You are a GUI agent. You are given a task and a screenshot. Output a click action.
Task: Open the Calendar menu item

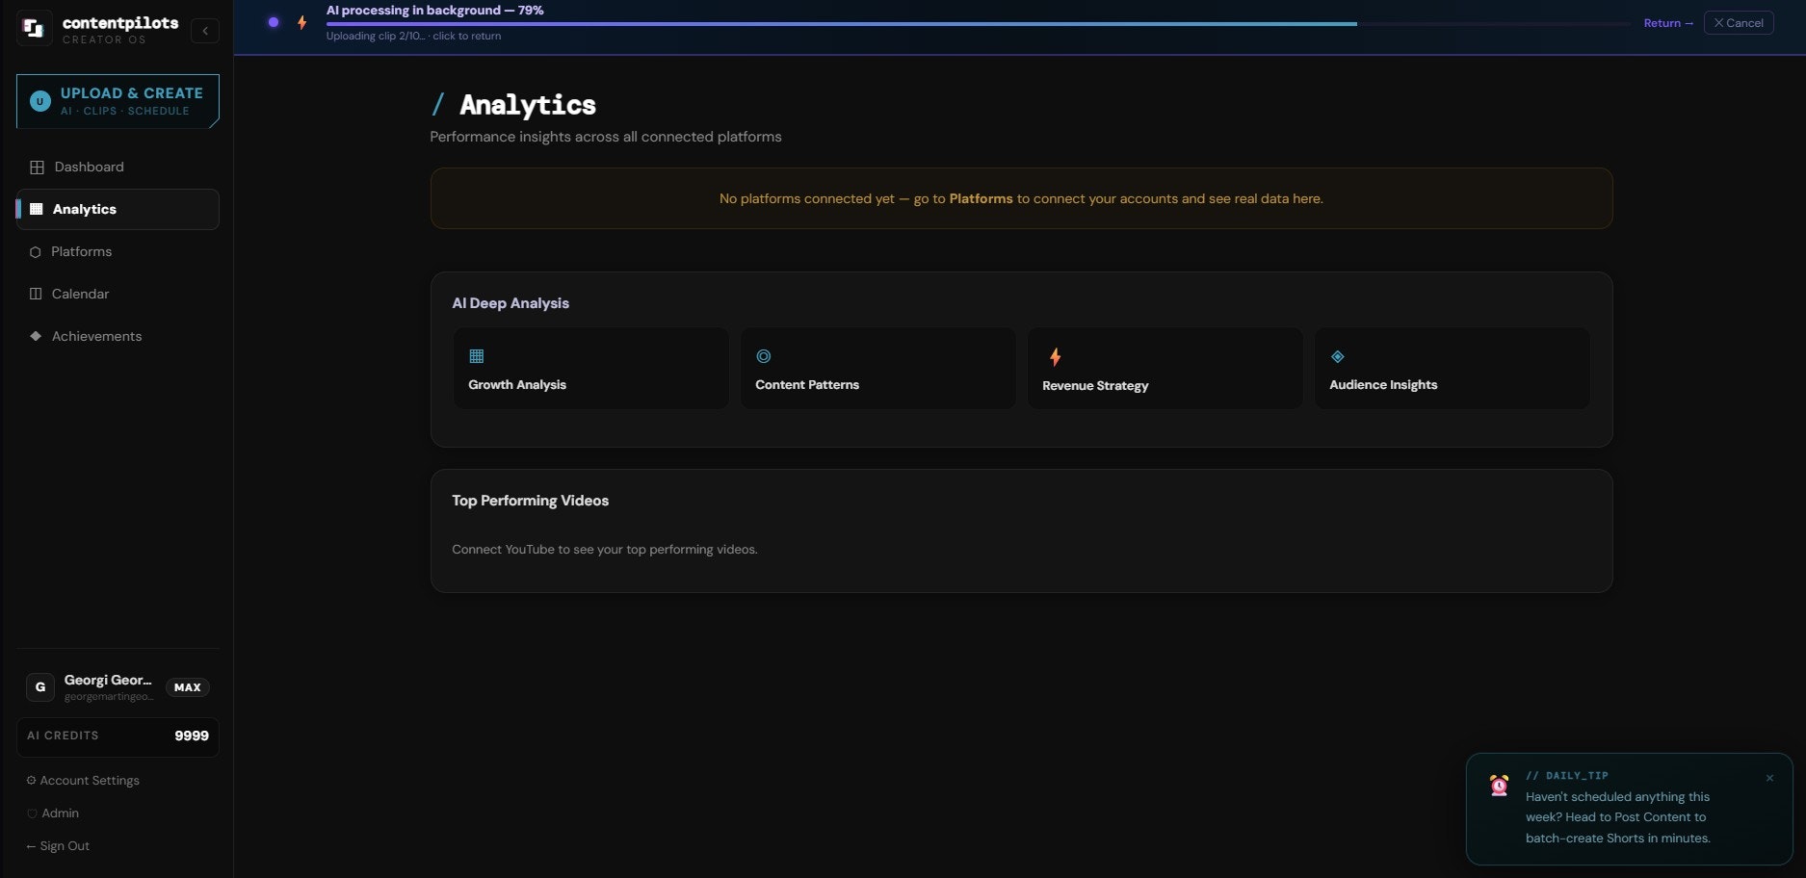coord(118,295)
